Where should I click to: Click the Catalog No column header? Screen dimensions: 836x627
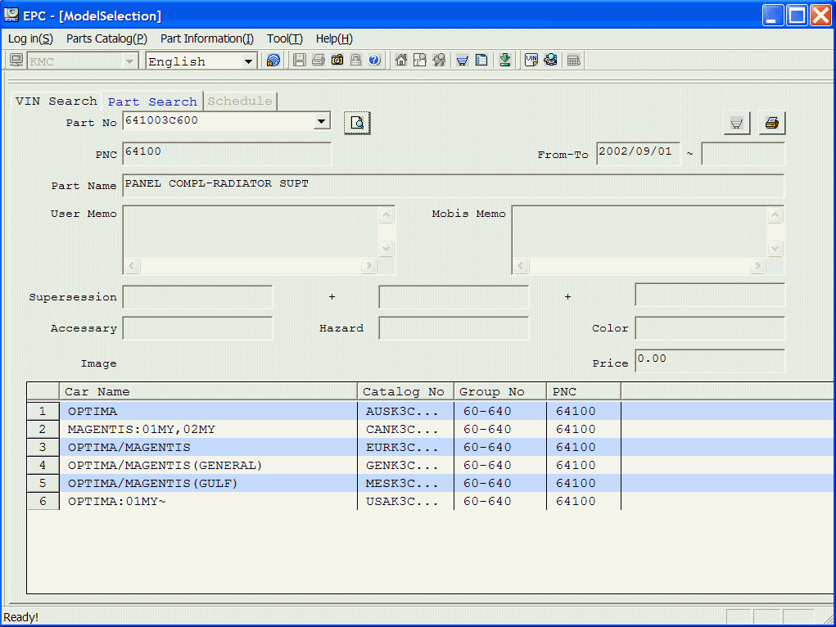[x=406, y=391]
